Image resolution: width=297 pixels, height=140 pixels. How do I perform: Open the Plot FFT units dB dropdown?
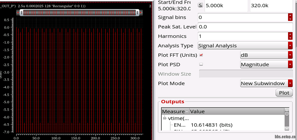(266, 55)
